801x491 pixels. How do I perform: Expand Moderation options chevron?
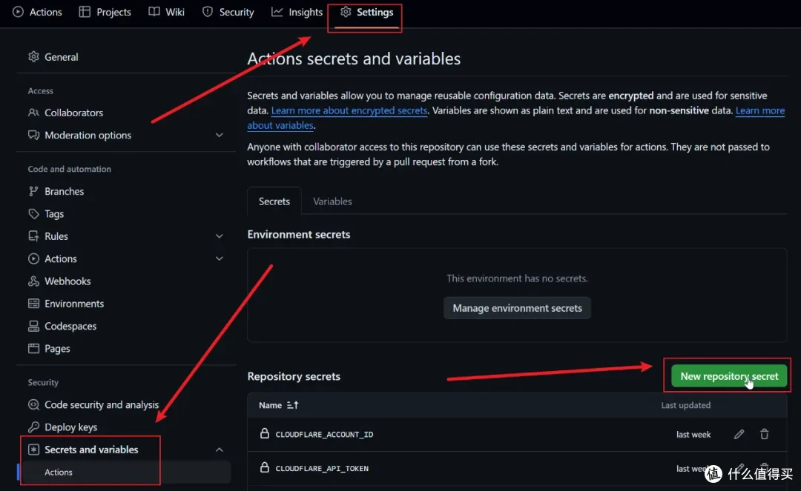(x=219, y=135)
